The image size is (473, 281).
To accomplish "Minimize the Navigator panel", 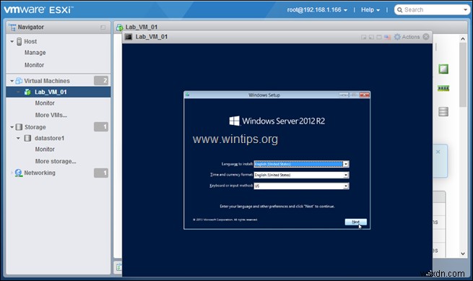I will pyautogui.click(x=103, y=27).
